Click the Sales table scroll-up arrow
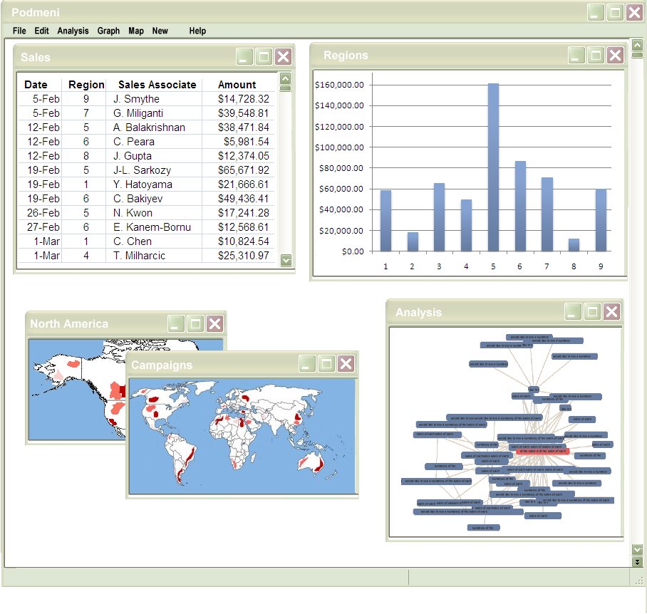 click(x=286, y=79)
